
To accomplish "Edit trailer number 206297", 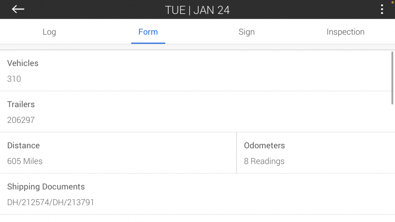I will click(x=21, y=120).
